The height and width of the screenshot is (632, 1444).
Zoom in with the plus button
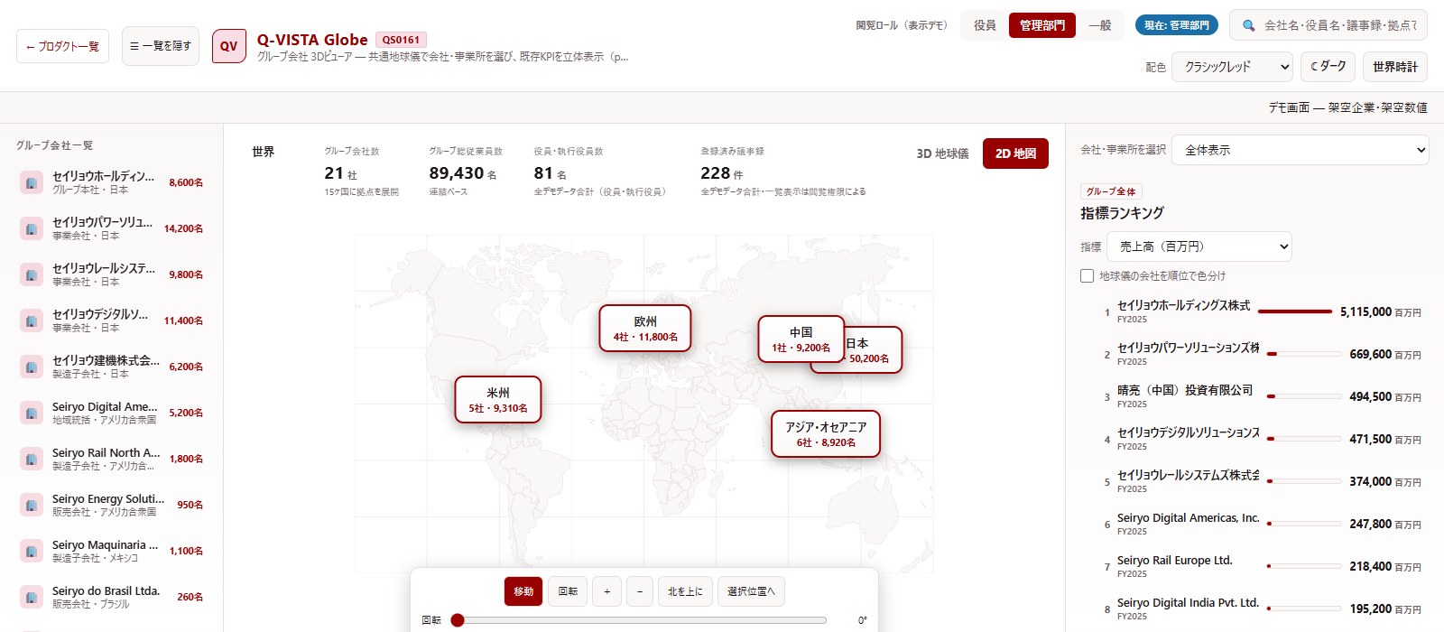click(x=606, y=591)
